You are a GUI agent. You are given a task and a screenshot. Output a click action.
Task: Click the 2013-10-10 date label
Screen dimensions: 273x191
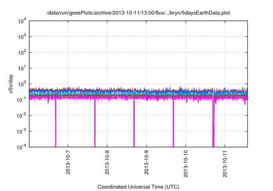[x=186, y=164]
